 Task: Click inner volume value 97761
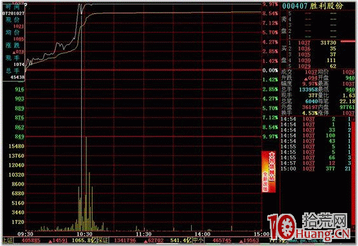click(x=347, y=107)
